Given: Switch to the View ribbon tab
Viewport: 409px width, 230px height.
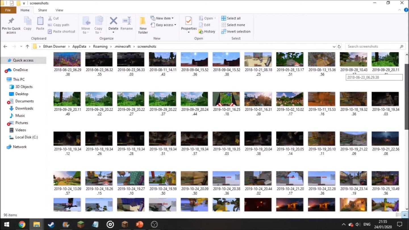Looking at the screenshot, I should tap(59, 10).
